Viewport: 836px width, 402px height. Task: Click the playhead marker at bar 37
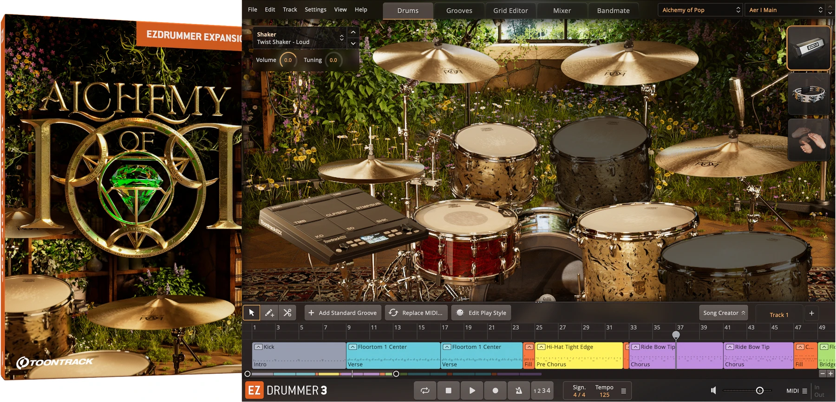coord(676,335)
